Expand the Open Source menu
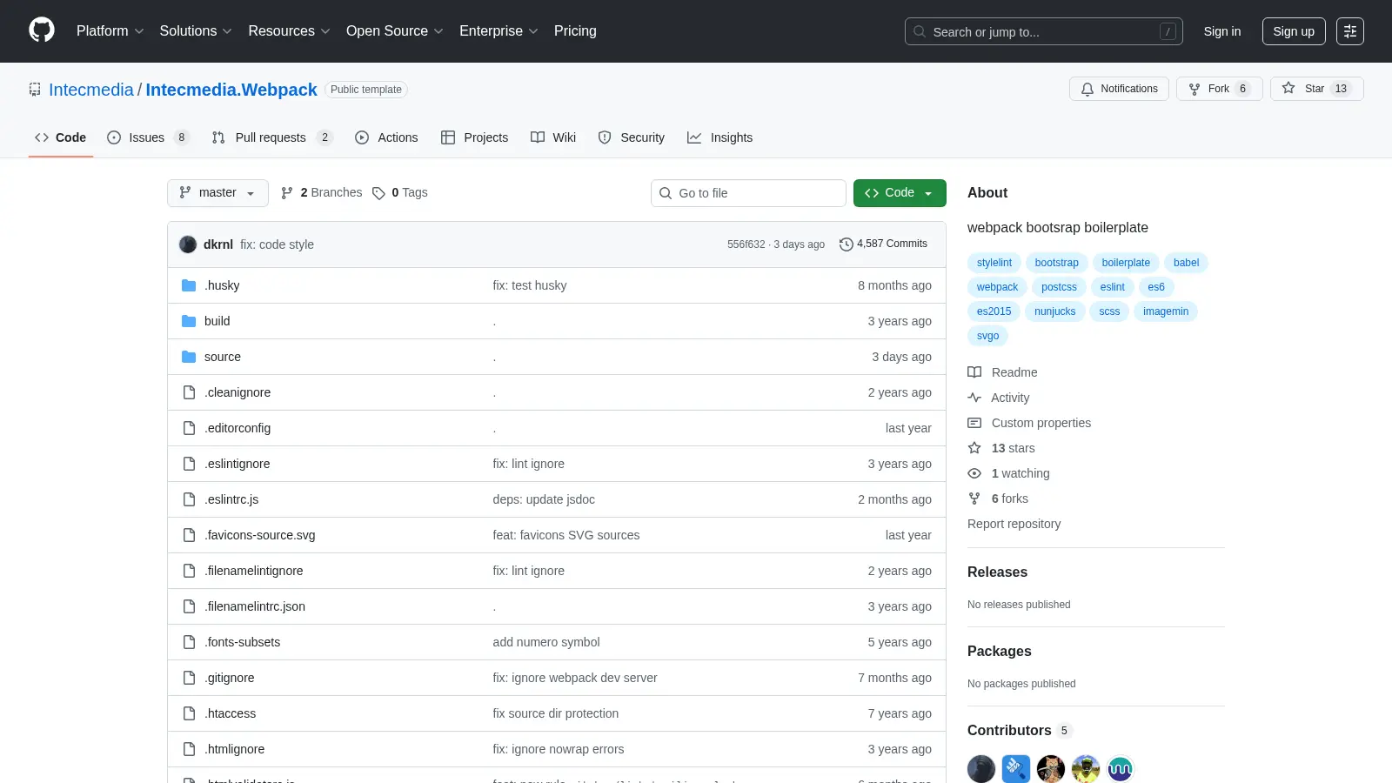The height and width of the screenshot is (783, 1392). [395, 31]
